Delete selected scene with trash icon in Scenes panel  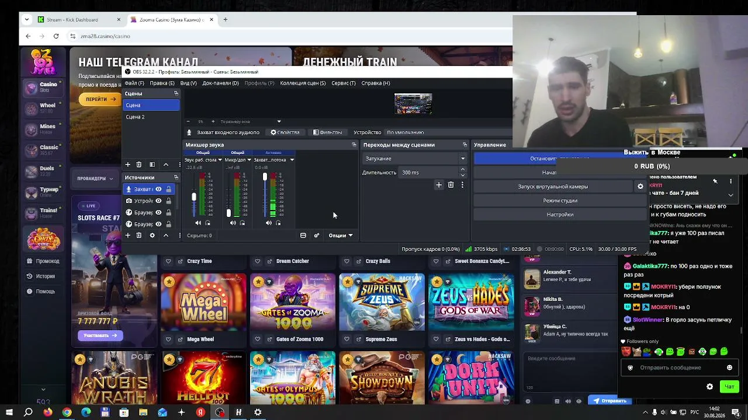[x=138, y=164]
